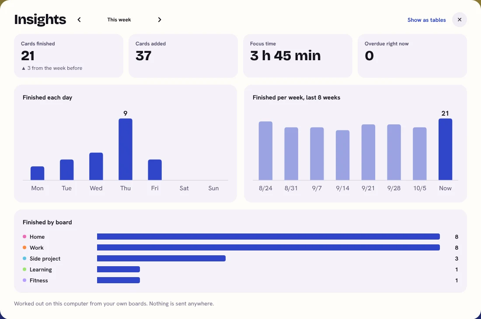481x319 pixels.
Task: Select the Now week bar
Action: point(446,149)
